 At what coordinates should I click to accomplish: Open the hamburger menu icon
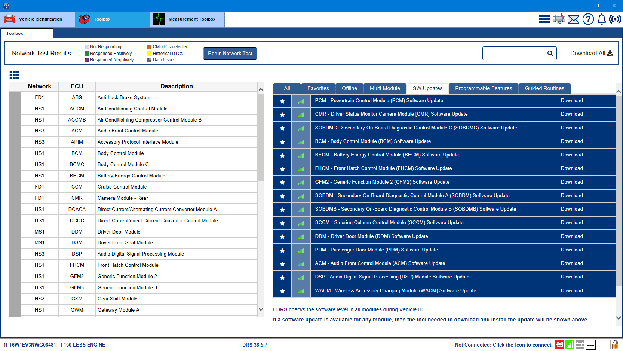[544, 19]
